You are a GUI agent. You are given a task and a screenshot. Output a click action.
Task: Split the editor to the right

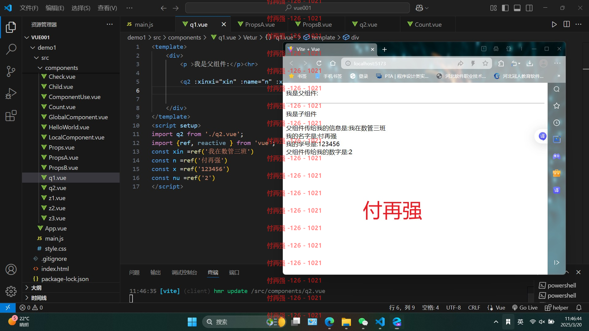tap(567, 24)
